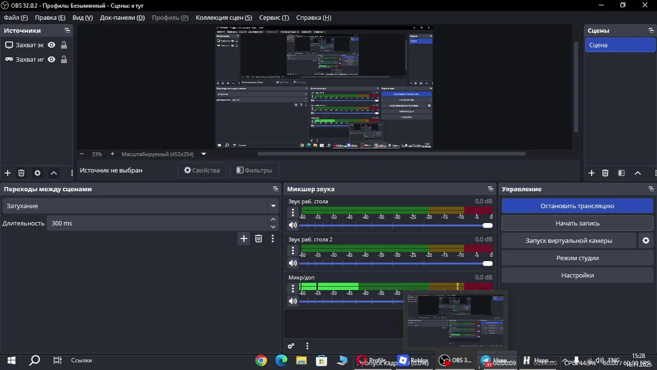Lock the Захват иг source
This screenshot has width=657, height=370.
[x=64, y=60]
